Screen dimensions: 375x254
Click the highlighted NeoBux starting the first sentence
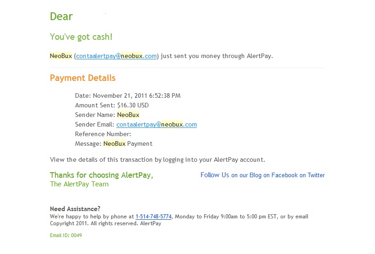[x=61, y=56]
